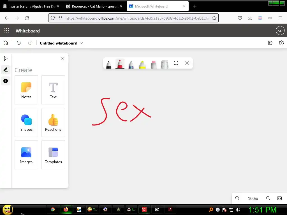
Task: Save page to Pocket
Action: [240, 18]
